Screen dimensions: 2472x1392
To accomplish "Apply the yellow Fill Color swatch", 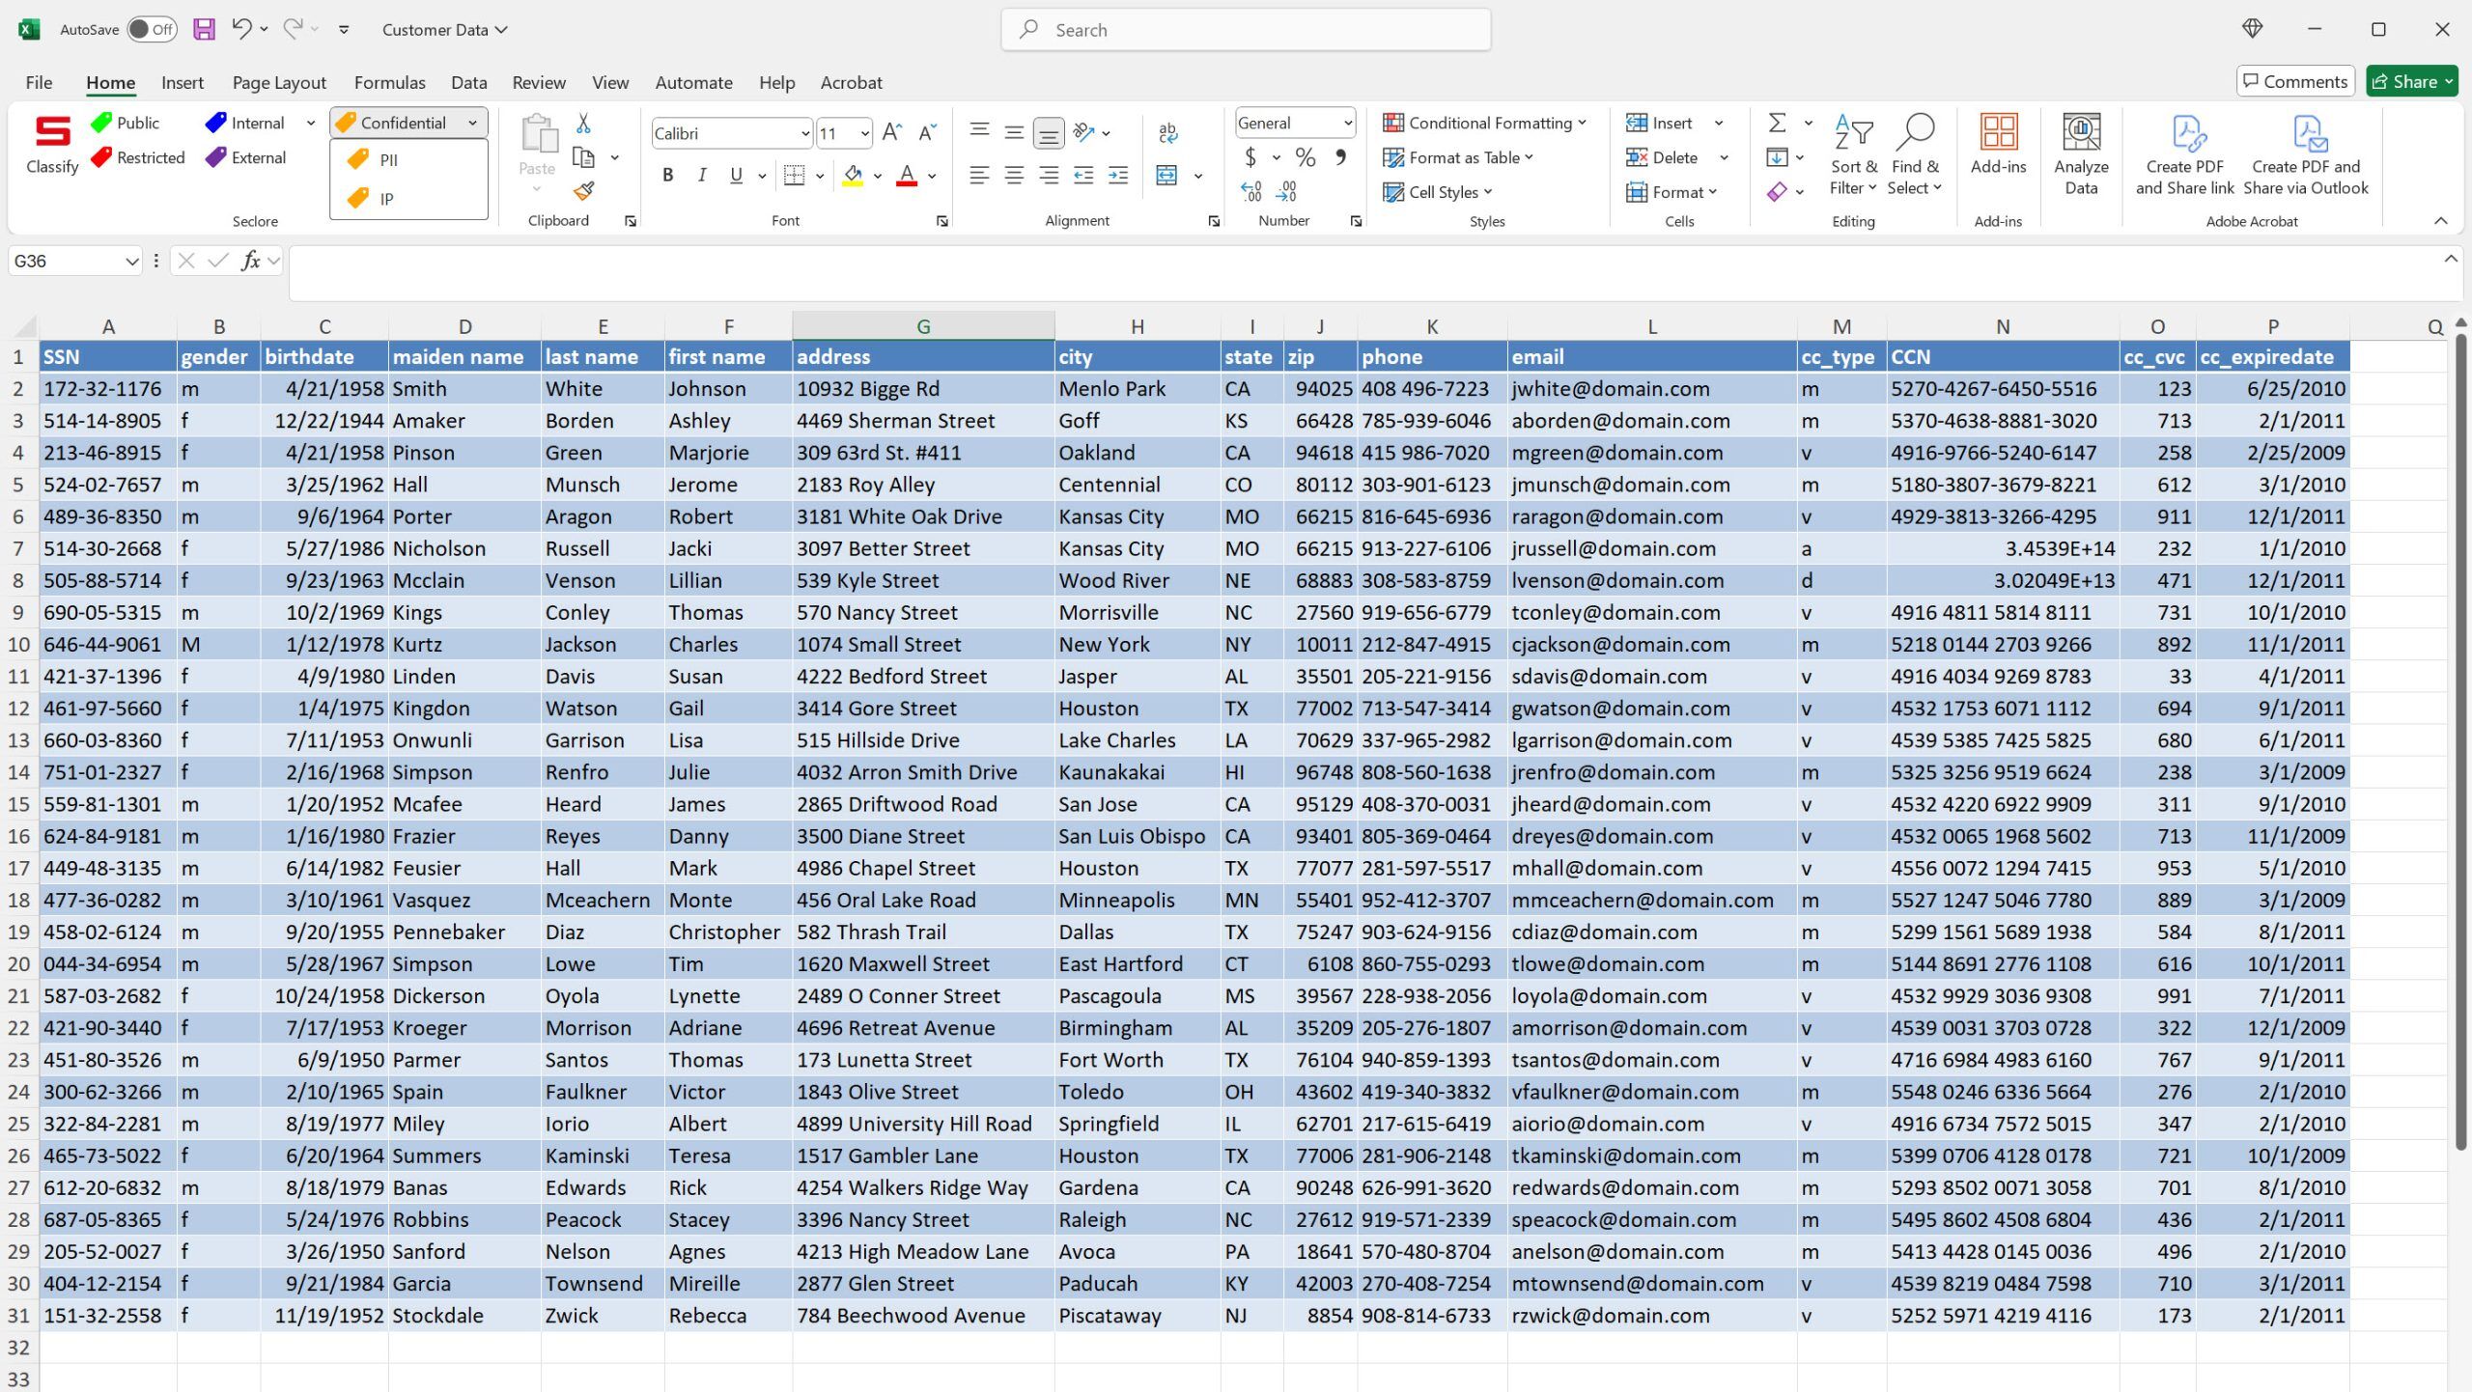I will pyautogui.click(x=853, y=176).
